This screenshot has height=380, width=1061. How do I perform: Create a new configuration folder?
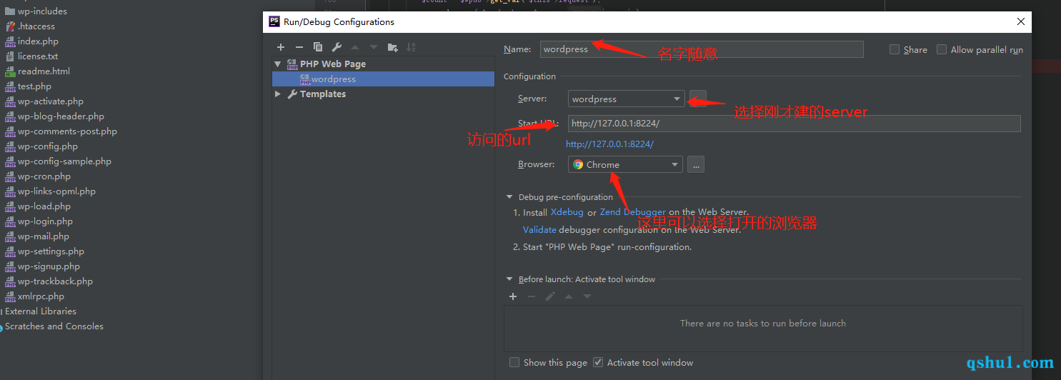click(x=392, y=47)
